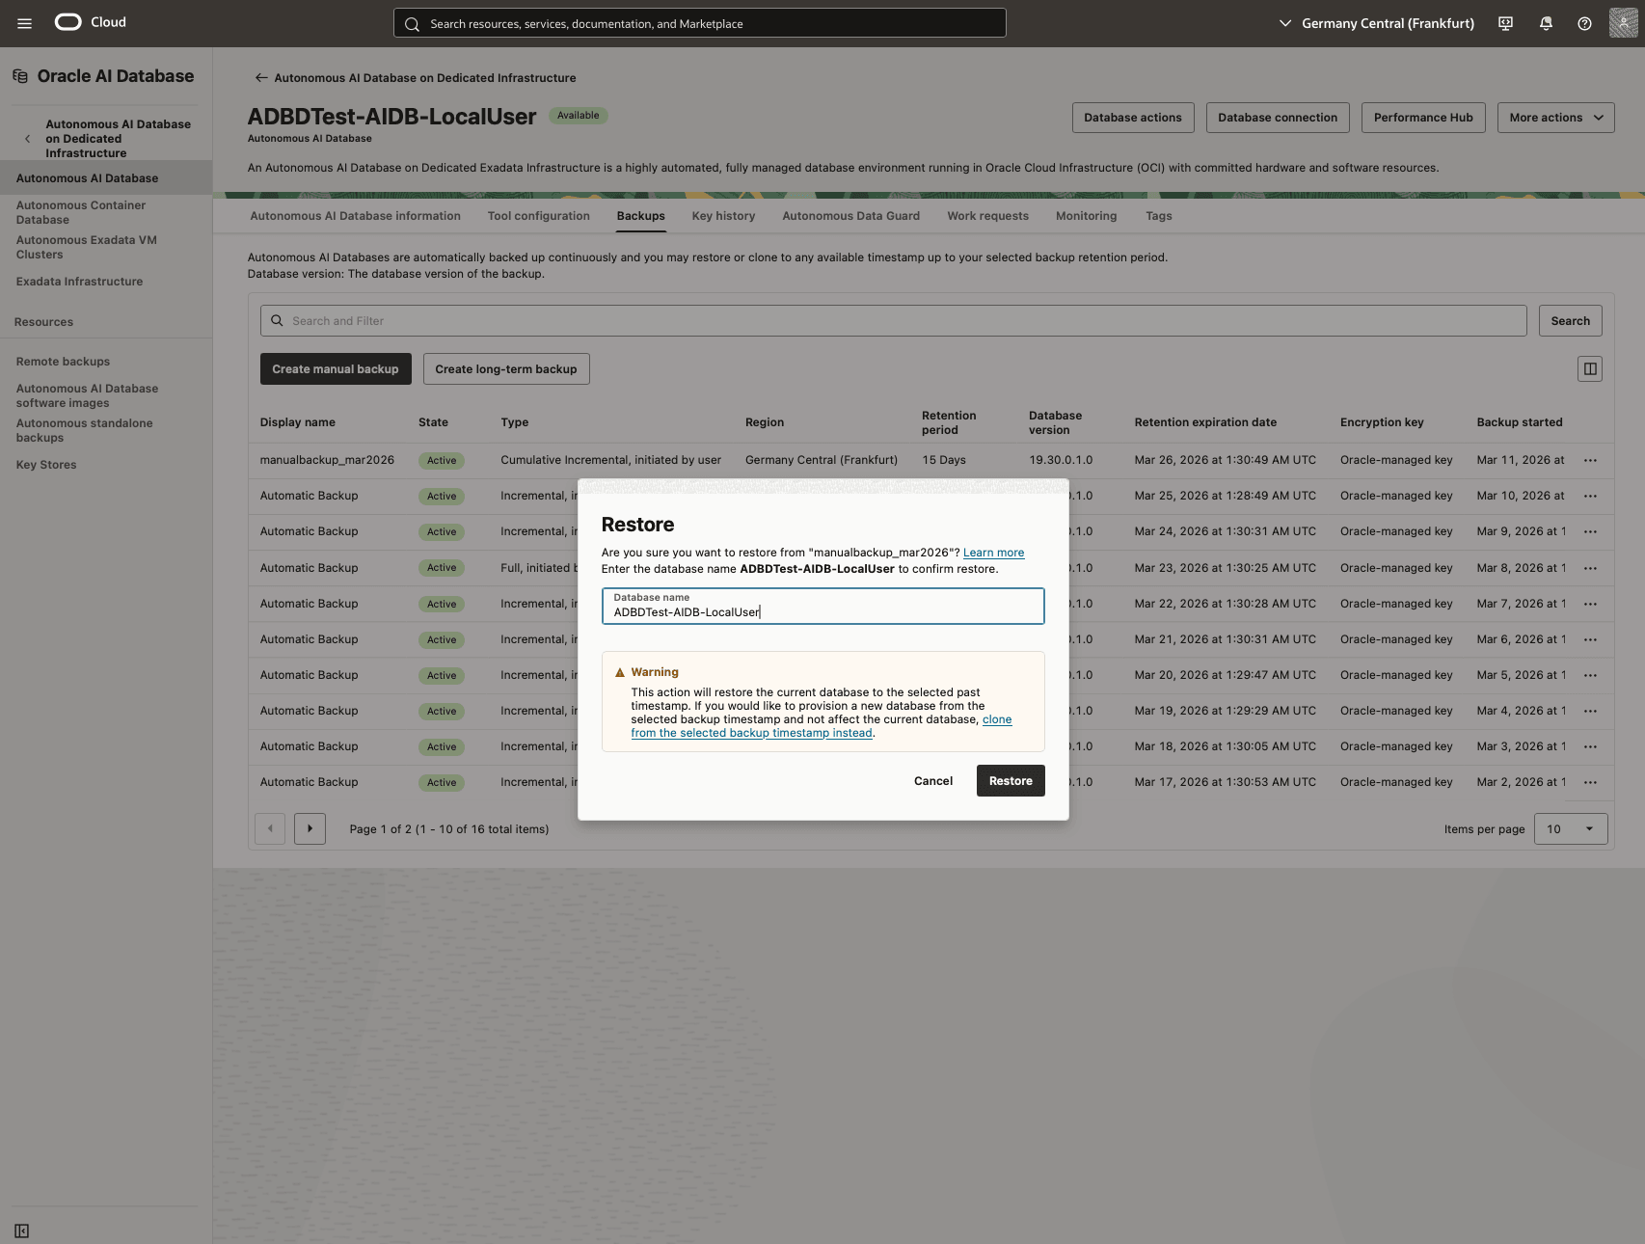Open the Germany Central (Frankfurt) region dropdown
This screenshot has width=1645, height=1244.
point(1376,23)
